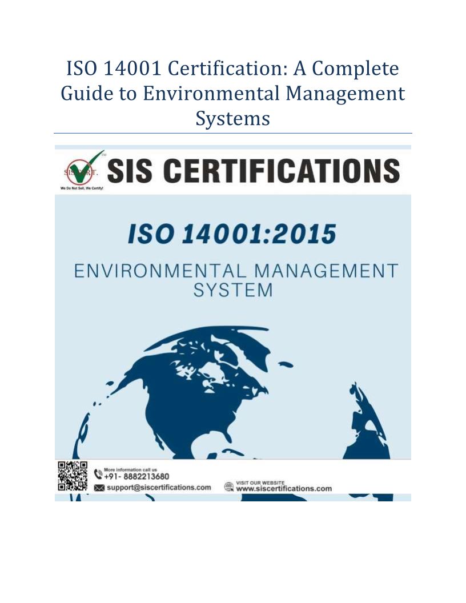Open www.siscertifications.com link

284,489
